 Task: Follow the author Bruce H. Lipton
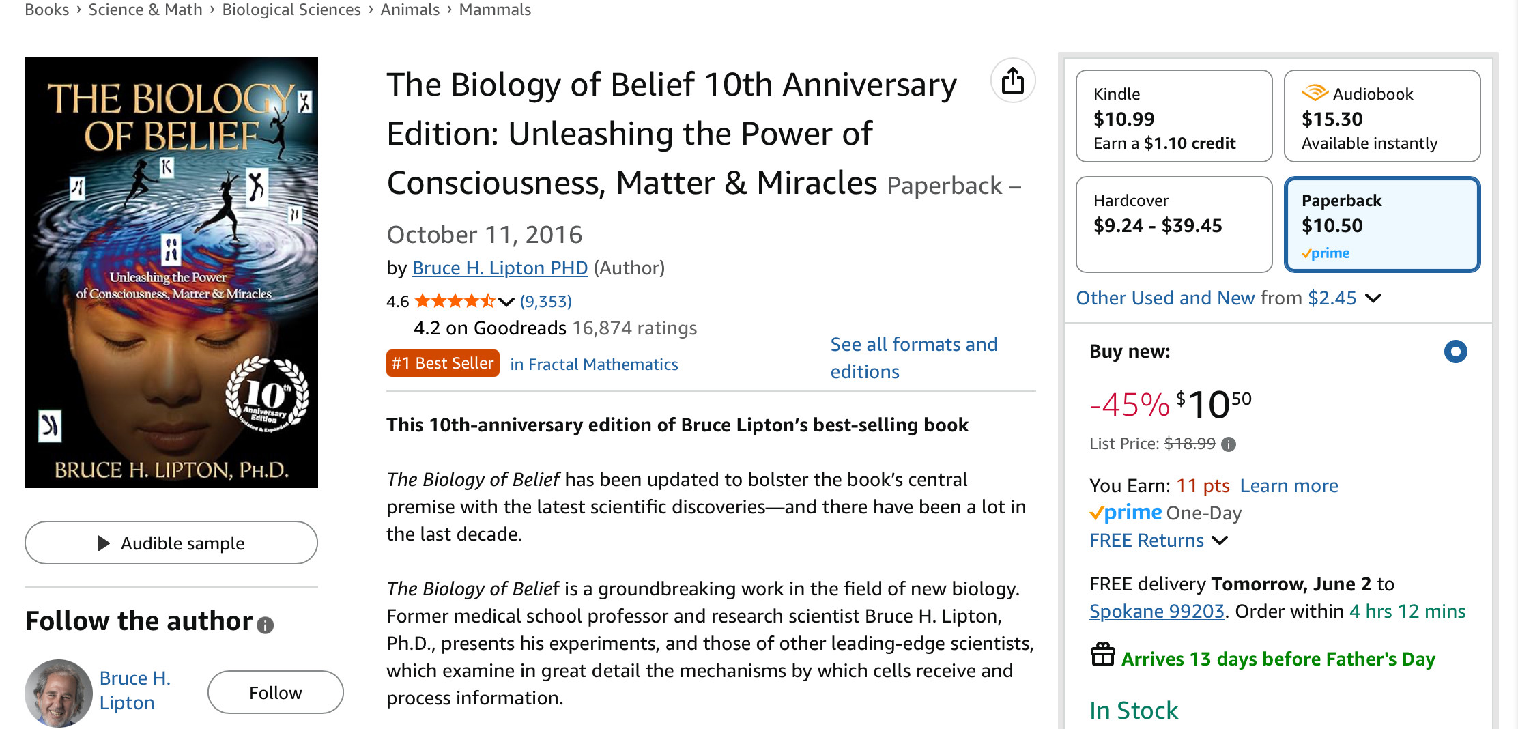pyautogui.click(x=275, y=692)
